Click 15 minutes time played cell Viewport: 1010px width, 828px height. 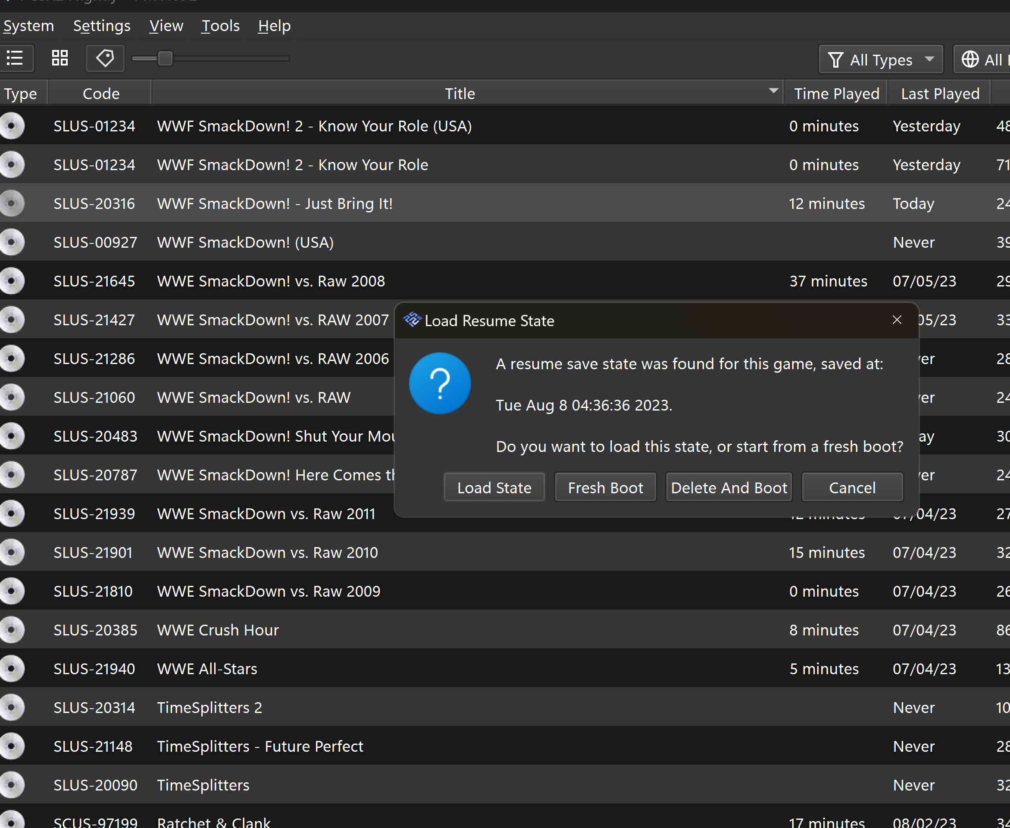click(x=827, y=552)
